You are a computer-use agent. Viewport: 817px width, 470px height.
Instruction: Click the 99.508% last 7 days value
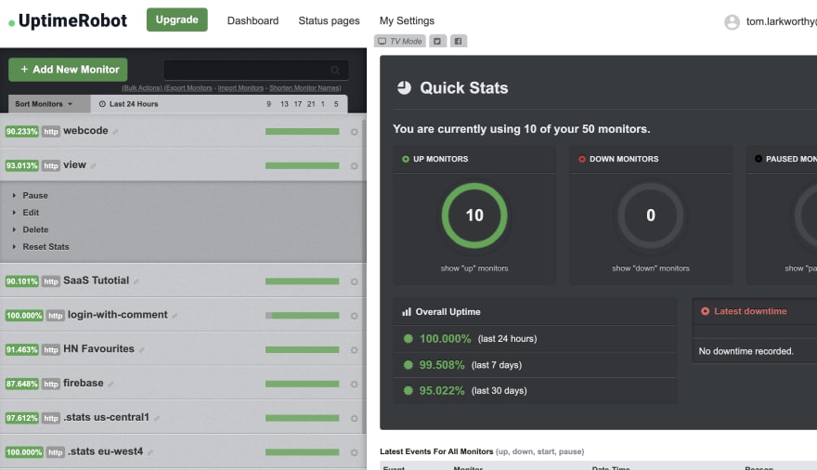(442, 365)
